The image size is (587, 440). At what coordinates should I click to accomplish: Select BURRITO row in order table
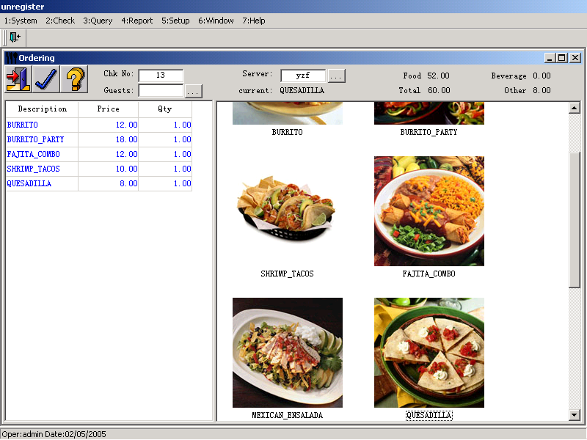click(x=99, y=125)
